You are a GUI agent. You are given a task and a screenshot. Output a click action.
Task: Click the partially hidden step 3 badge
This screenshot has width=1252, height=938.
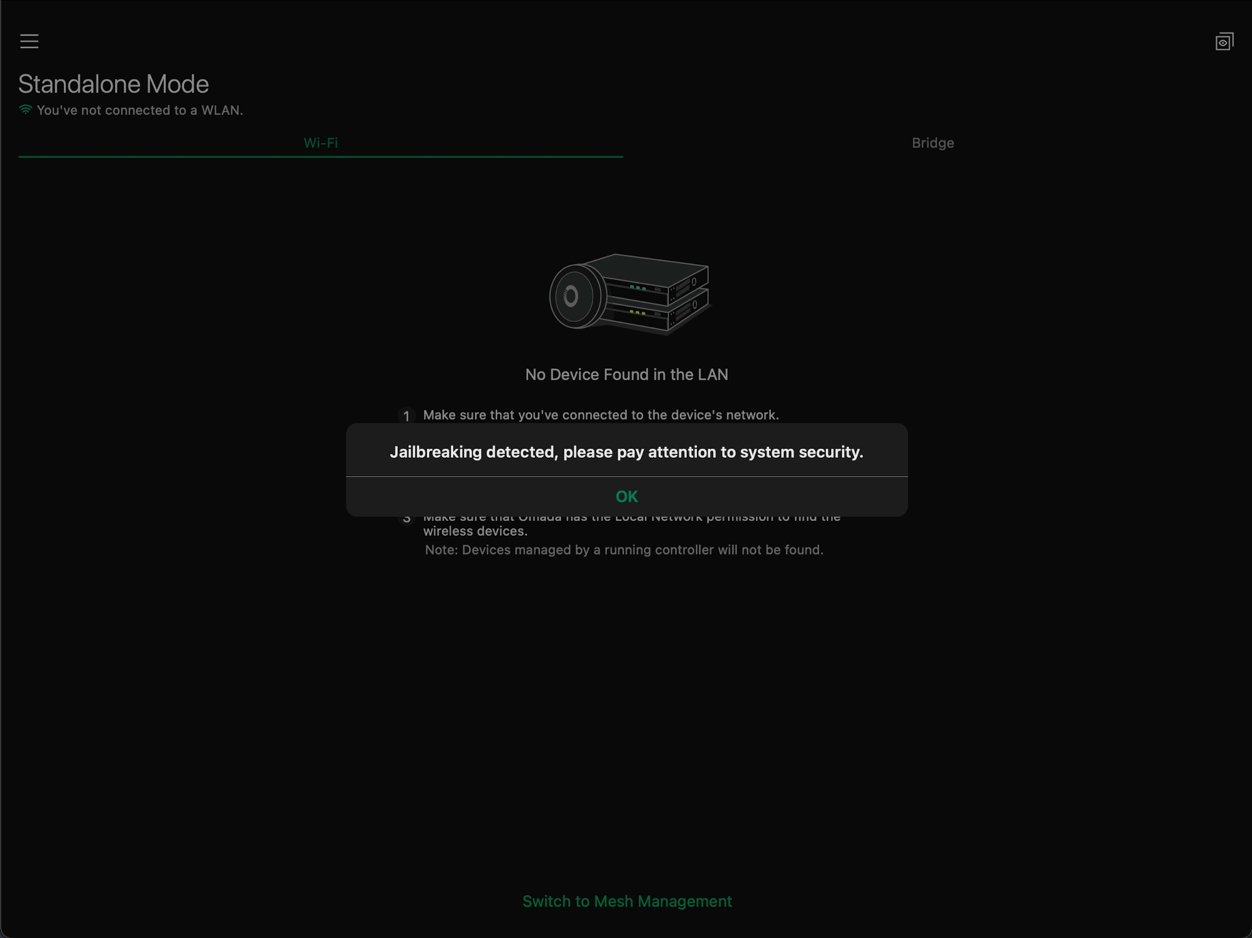407,520
